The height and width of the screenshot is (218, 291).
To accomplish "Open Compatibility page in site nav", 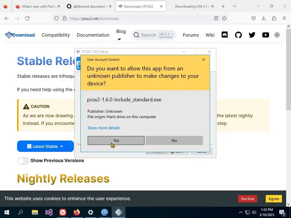I will point(56,35).
